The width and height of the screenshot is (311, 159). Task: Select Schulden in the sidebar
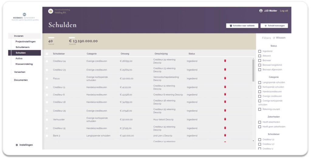coord(24,53)
